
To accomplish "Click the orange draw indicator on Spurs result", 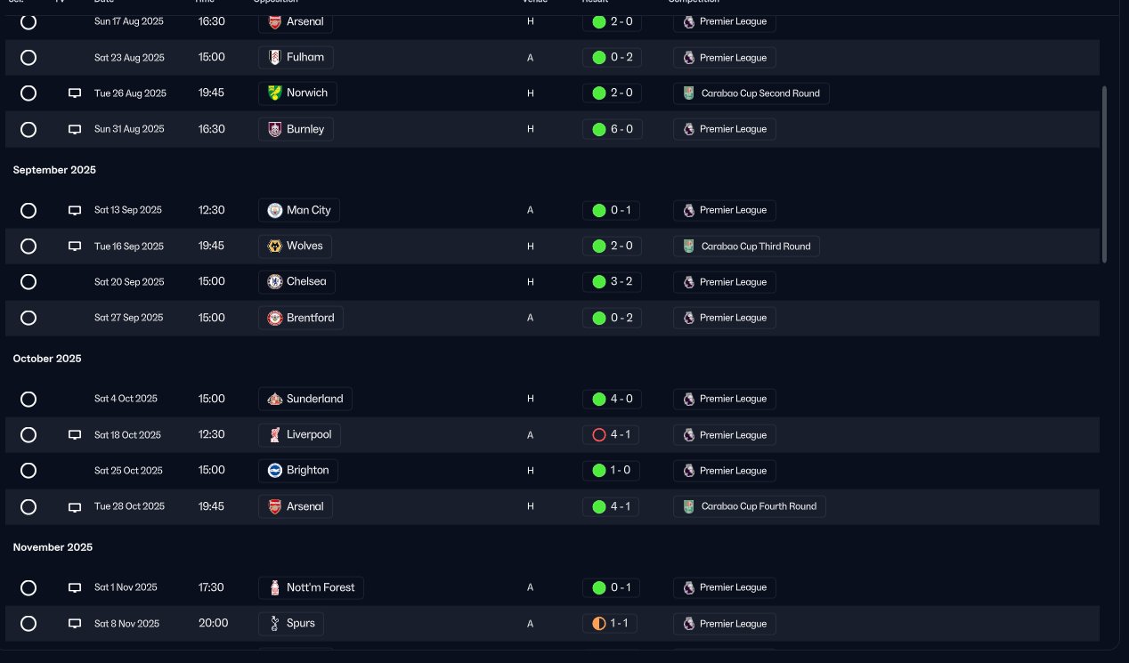I will [x=599, y=624].
